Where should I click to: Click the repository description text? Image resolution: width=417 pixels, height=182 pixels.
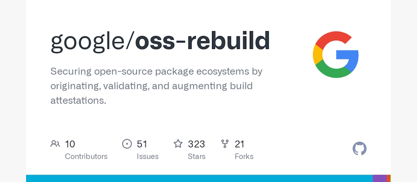tap(156, 86)
